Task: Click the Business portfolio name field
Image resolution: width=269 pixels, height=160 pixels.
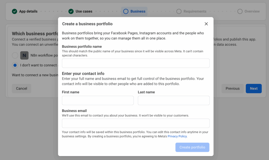Action: tap(136, 63)
